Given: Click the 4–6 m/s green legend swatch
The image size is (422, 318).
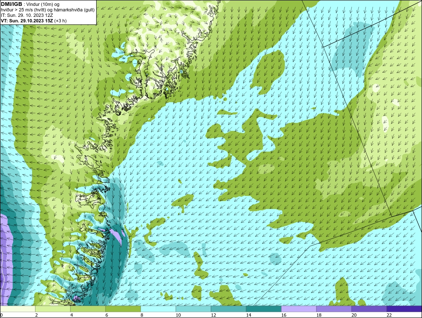Looking at the screenshot, I should pyautogui.click(x=88, y=309).
